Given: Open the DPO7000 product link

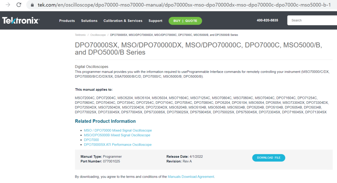Looking at the screenshot, I should pos(91,140).
